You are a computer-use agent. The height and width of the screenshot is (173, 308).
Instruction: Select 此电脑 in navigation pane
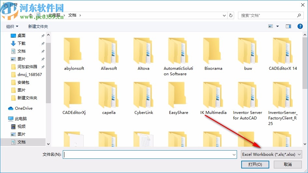point(20,118)
